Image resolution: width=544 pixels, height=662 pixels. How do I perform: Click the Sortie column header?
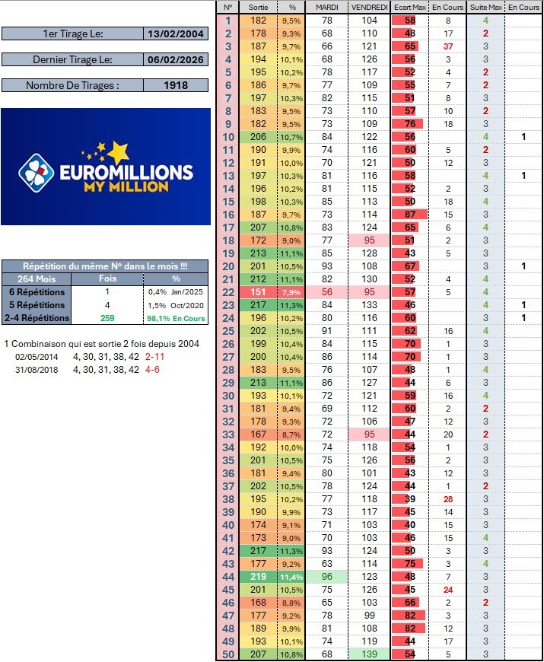259,7
